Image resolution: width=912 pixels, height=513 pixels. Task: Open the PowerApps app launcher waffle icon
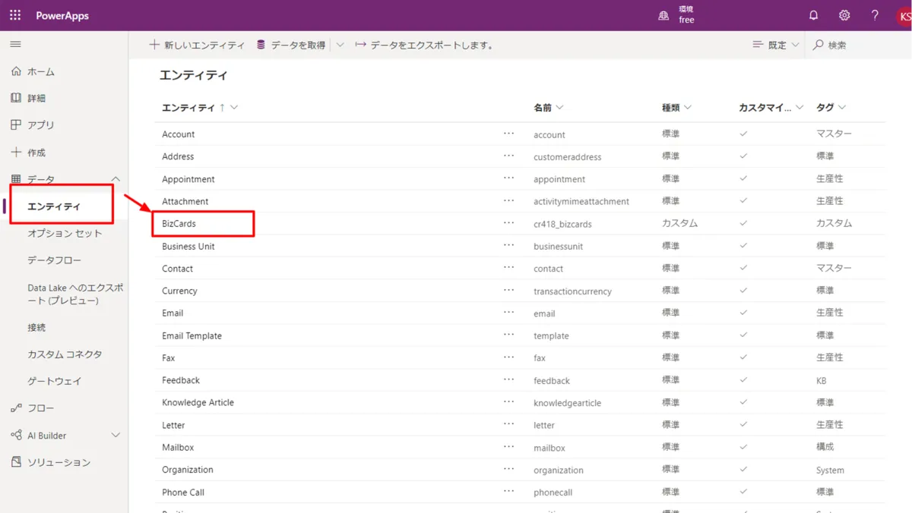pos(14,14)
